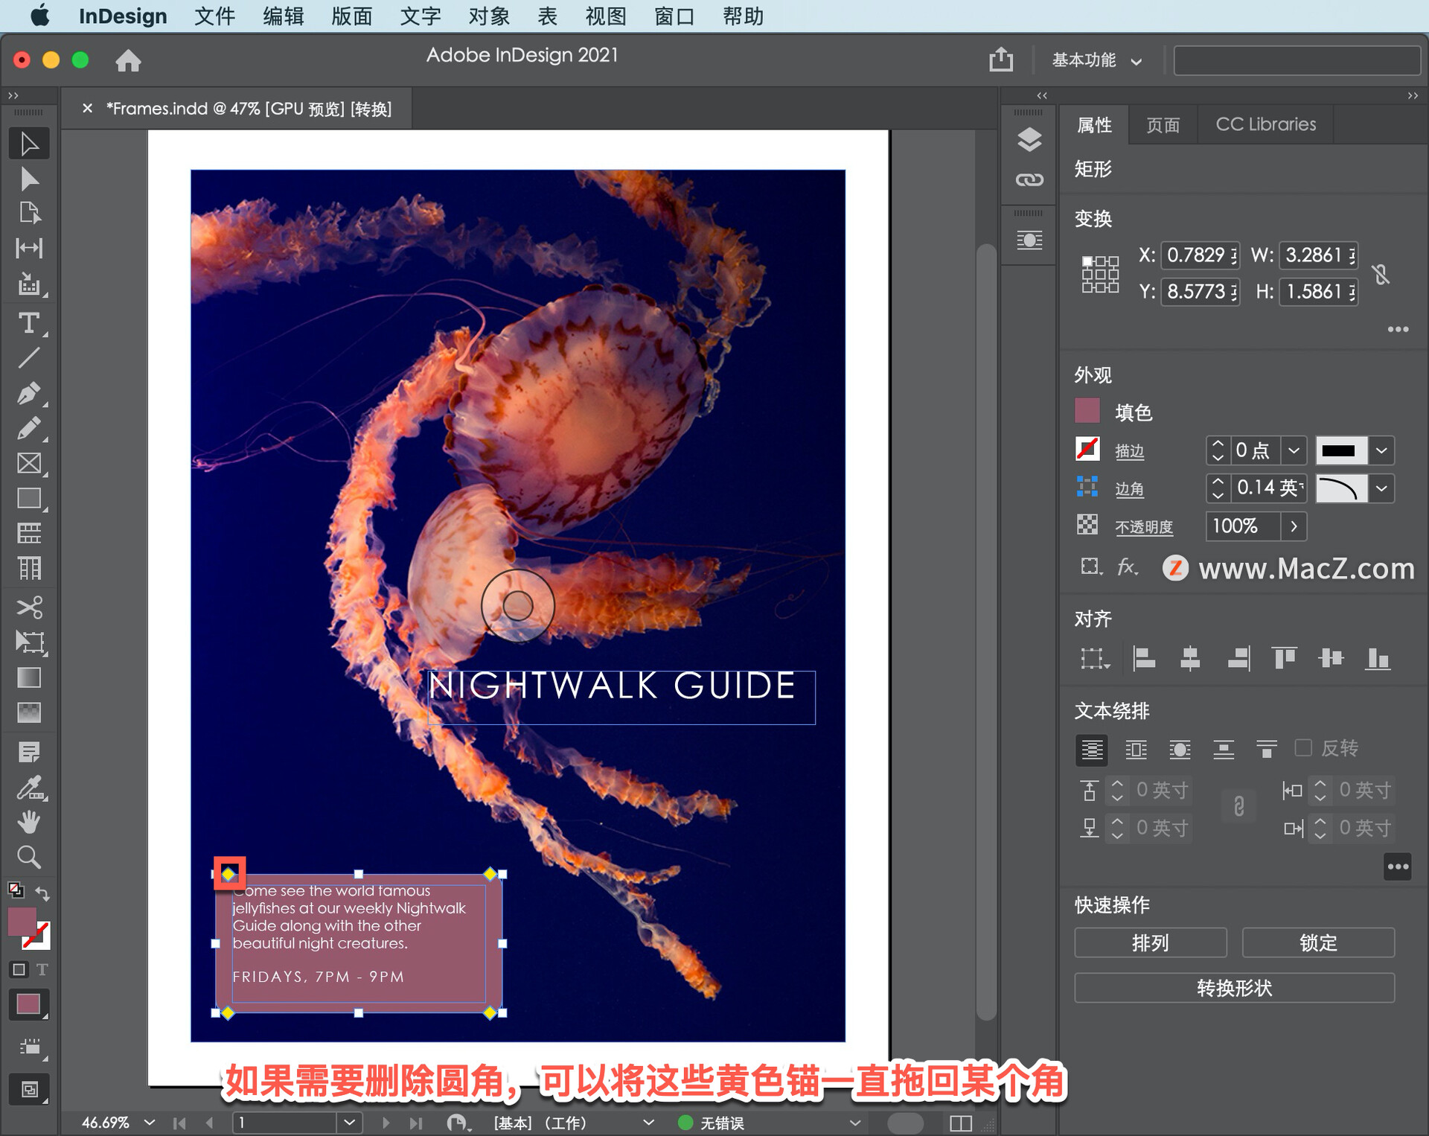Select the Line tool
The height and width of the screenshot is (1136, 1429).
pos(29,358)
